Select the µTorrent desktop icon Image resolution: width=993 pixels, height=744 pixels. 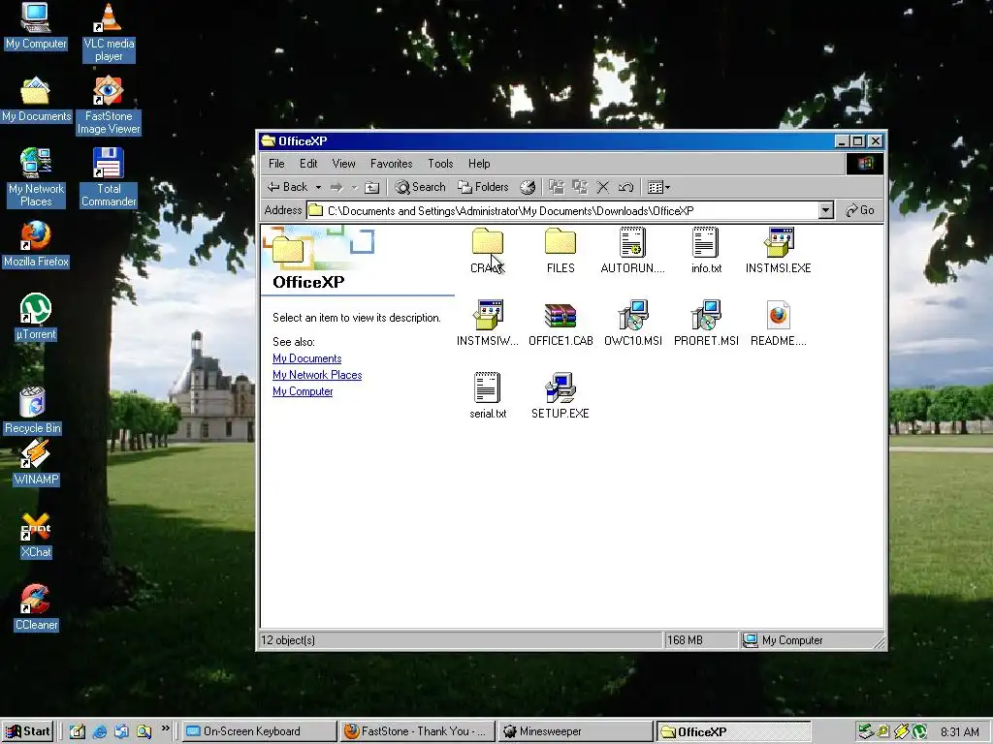point(36,318)
